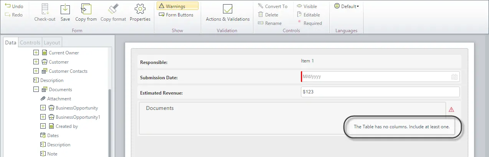489x157 pixels.
Task: Click the Estimated Revenue label
Action: (161, 93)
